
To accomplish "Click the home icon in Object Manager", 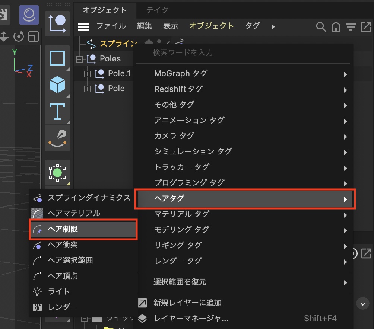I will click(336, 26).
